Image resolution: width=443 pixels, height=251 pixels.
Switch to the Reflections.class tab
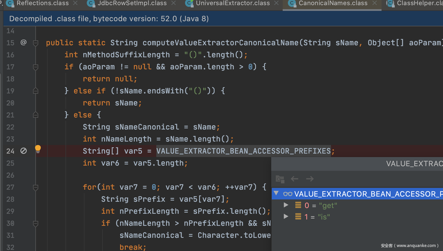pos(43,3)
